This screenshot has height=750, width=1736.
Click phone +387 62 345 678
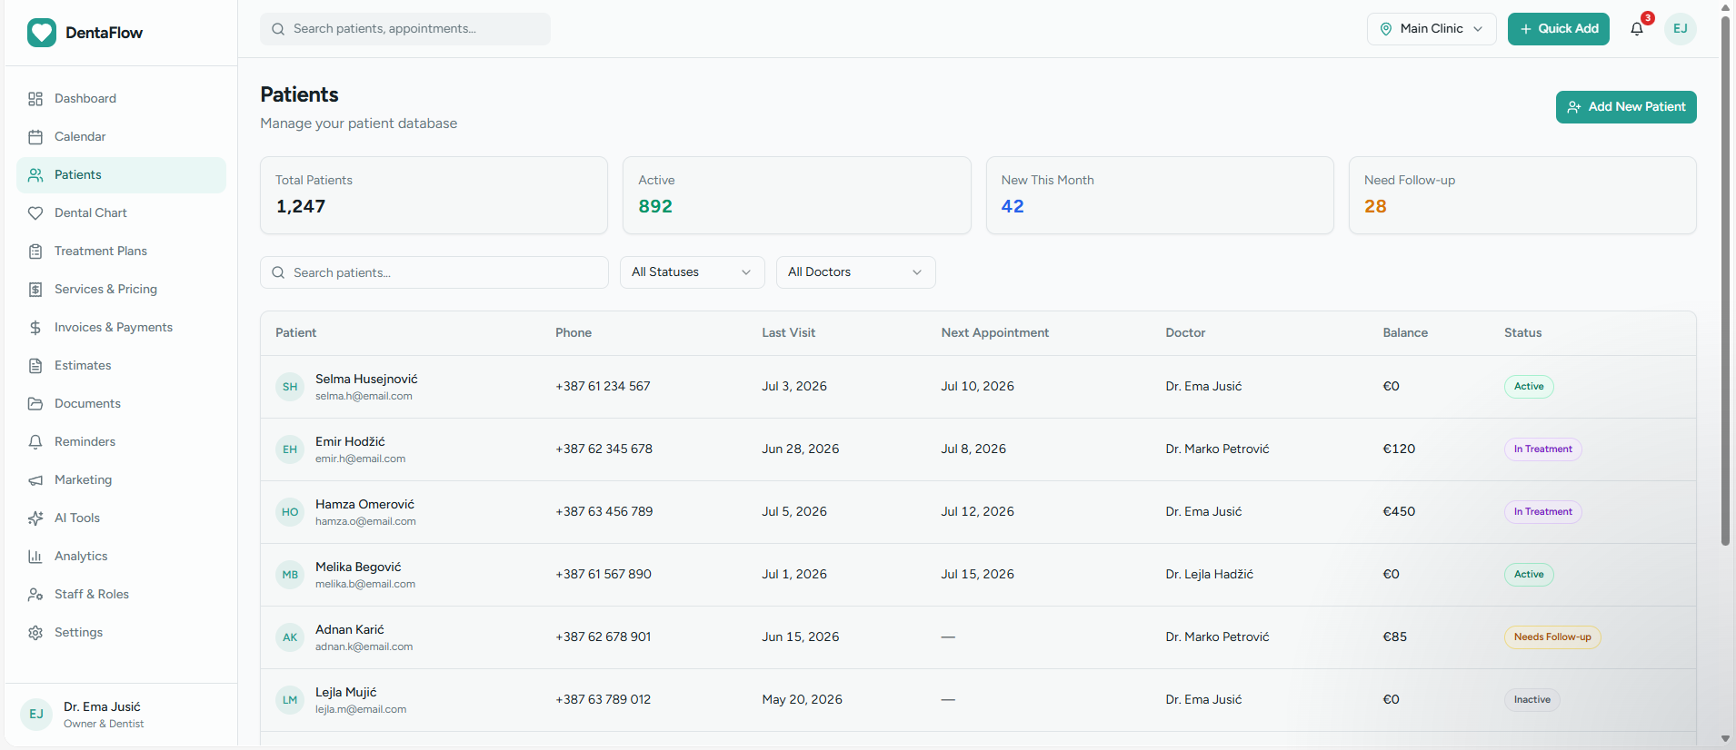tap(604, 449)
